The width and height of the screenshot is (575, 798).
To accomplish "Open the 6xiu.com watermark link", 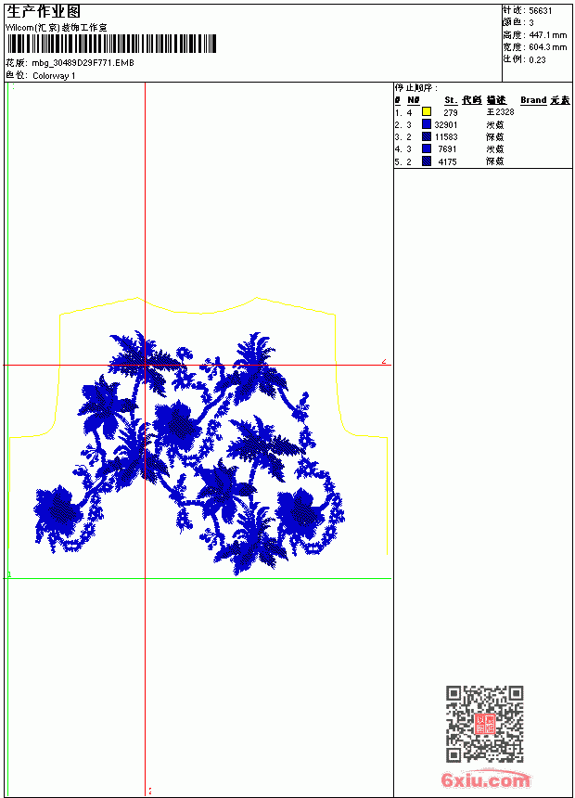I will click(485, 779).
